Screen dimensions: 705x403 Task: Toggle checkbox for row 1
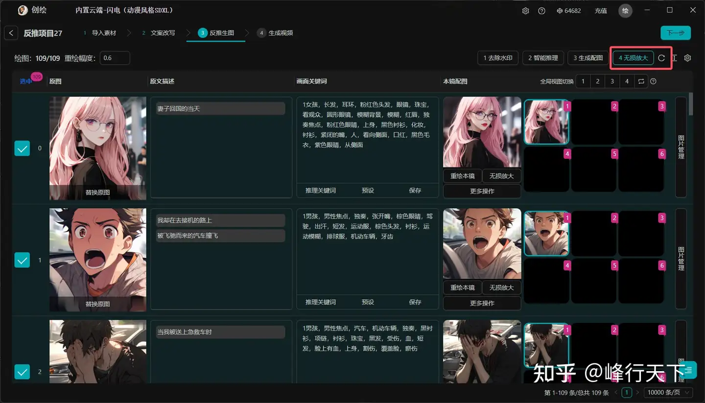click(x=23, y=260)
